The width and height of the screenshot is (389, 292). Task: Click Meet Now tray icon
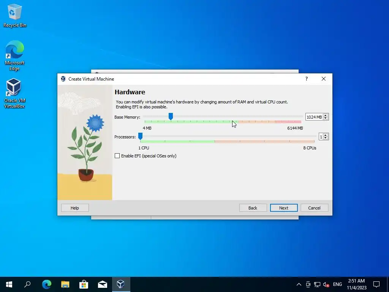click(308, 284)
